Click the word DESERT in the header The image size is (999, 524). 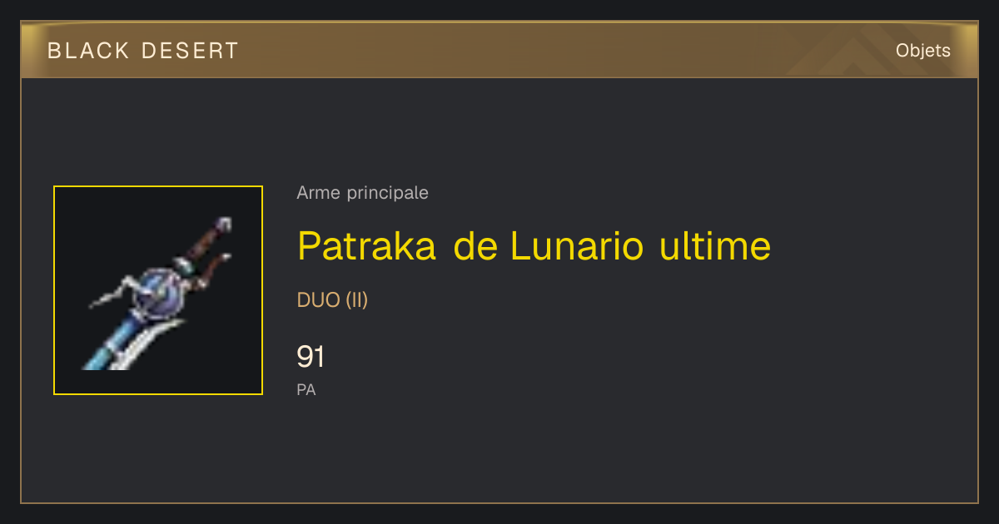click(x=189, y=51)
